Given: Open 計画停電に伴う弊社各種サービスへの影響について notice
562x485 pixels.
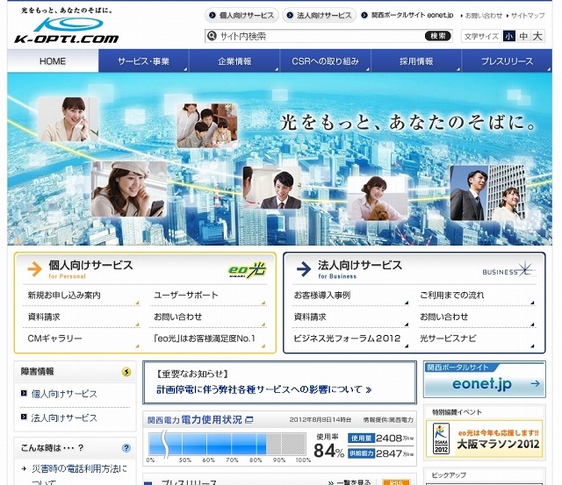Looking at the screenshot, I should (x=263, y=389).
